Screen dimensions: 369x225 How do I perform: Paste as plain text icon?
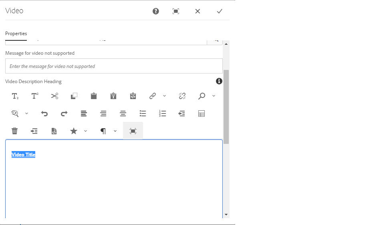coord(113,96)
